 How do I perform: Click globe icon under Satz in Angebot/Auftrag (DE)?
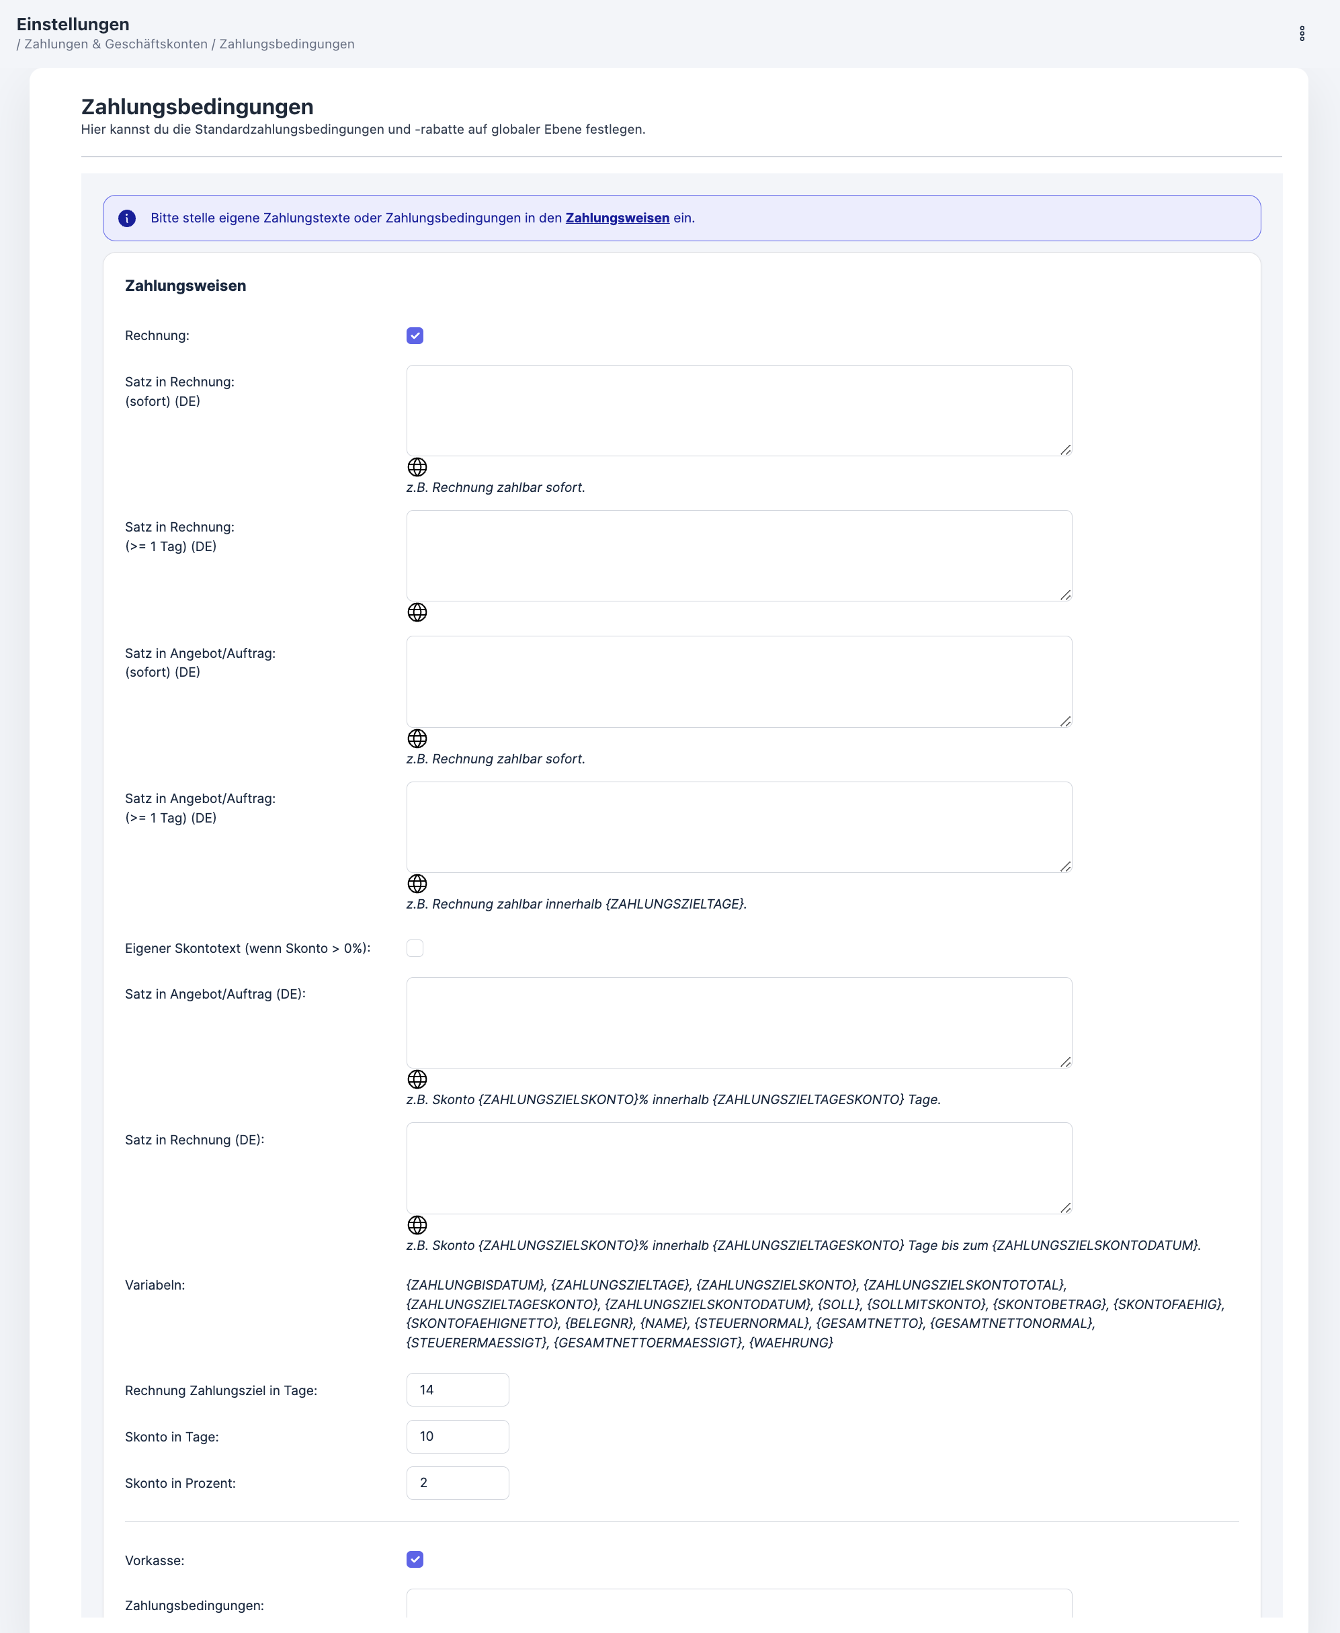pos(417,1079)
